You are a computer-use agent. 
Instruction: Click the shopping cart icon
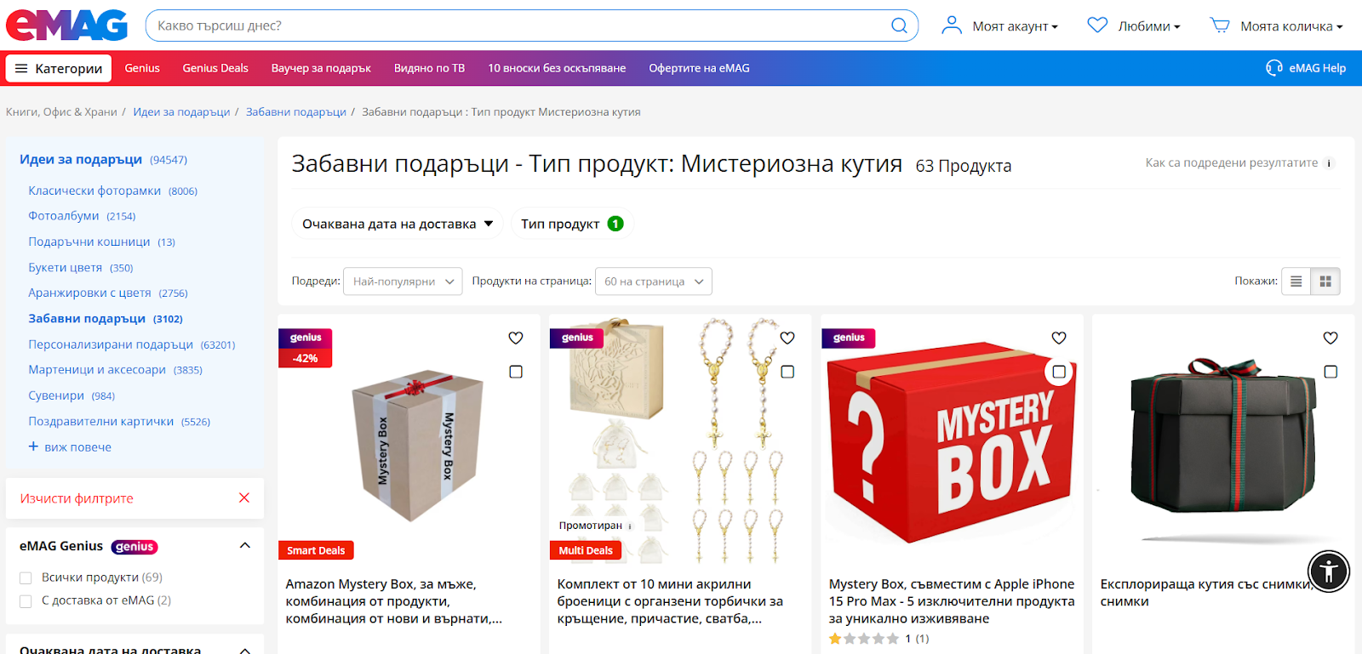[1220, 26]
